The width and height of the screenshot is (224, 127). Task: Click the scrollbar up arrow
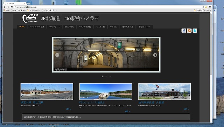[x=211, y=13]
